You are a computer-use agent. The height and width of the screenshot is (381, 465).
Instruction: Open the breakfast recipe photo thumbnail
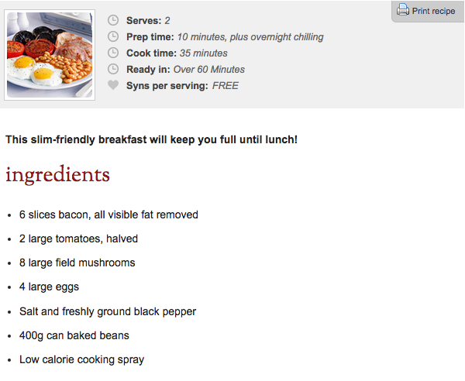tap(50, 54)
